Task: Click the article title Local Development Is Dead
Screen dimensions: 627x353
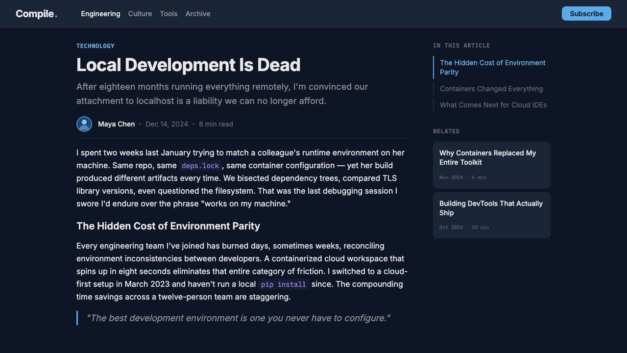Action: (x=189, y=65)
